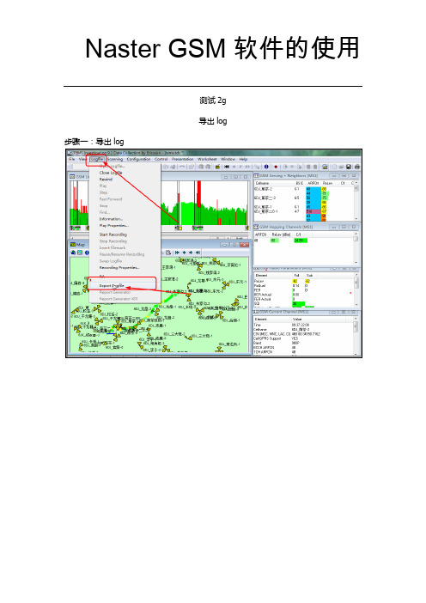The width and height of the screenshot is (426, 603).
Task: Click the ARFCN header in Serving + Neighbors
Action: pyautogui.click(x=313, y=183)
